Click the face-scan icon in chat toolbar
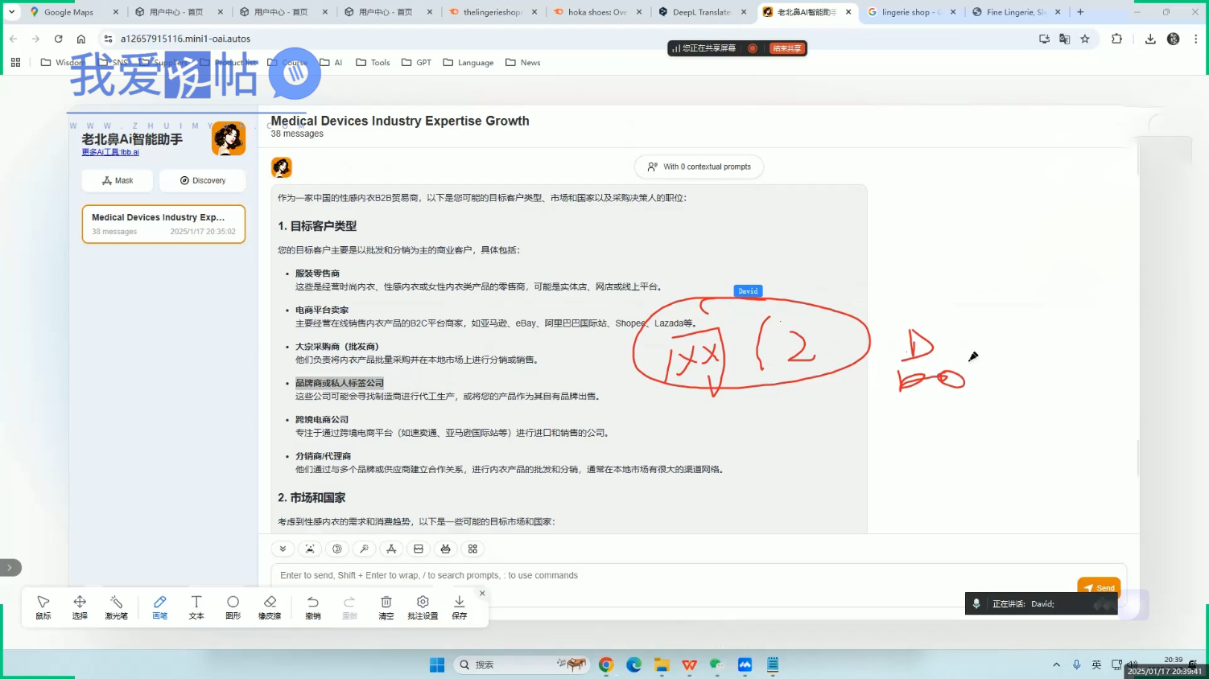Image resolution: width=1209 pixels, height=679 pixels. pos(310,549)
